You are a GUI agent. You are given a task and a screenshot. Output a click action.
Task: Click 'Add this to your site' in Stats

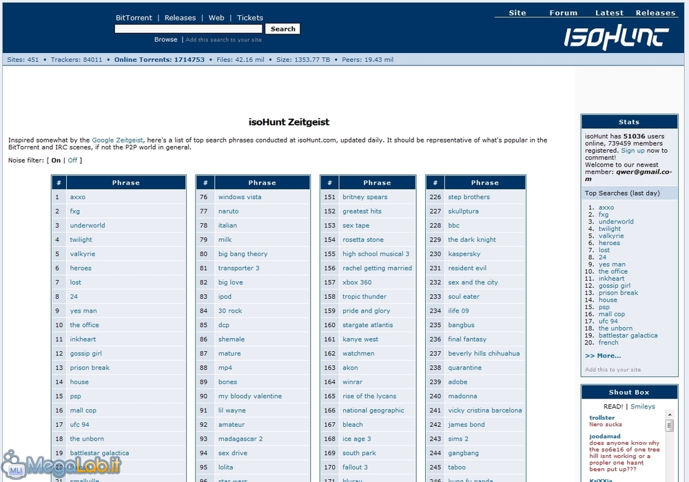(x=613, y=370)
